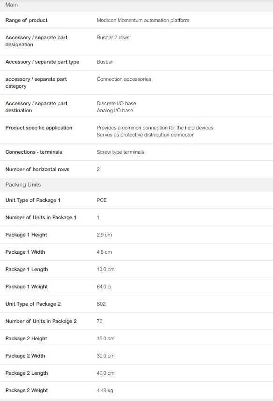Select the Range of product label
The image size is (273, 401).
point(26,20)
